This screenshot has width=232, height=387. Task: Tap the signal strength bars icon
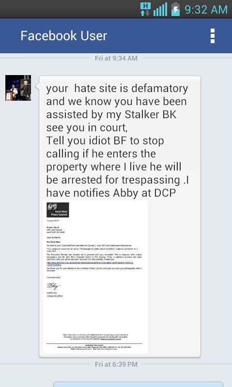[x=160, y=9]
